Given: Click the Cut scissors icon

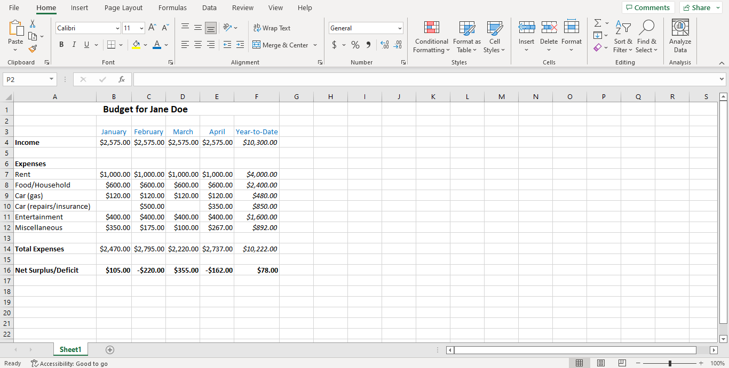Looking at the screenshot, I should (x=33, y=24).
